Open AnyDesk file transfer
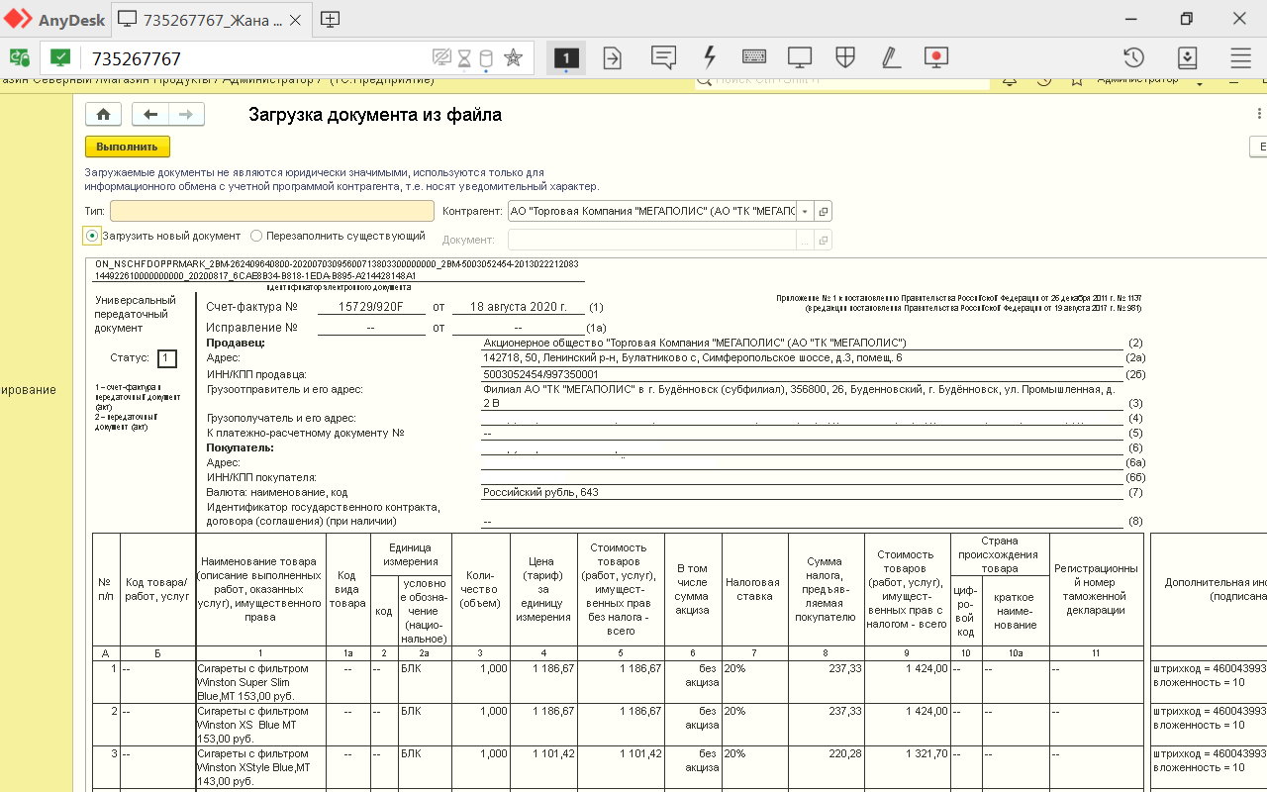This screenshot has height=792, width=1267. click(x=613, y=58)
